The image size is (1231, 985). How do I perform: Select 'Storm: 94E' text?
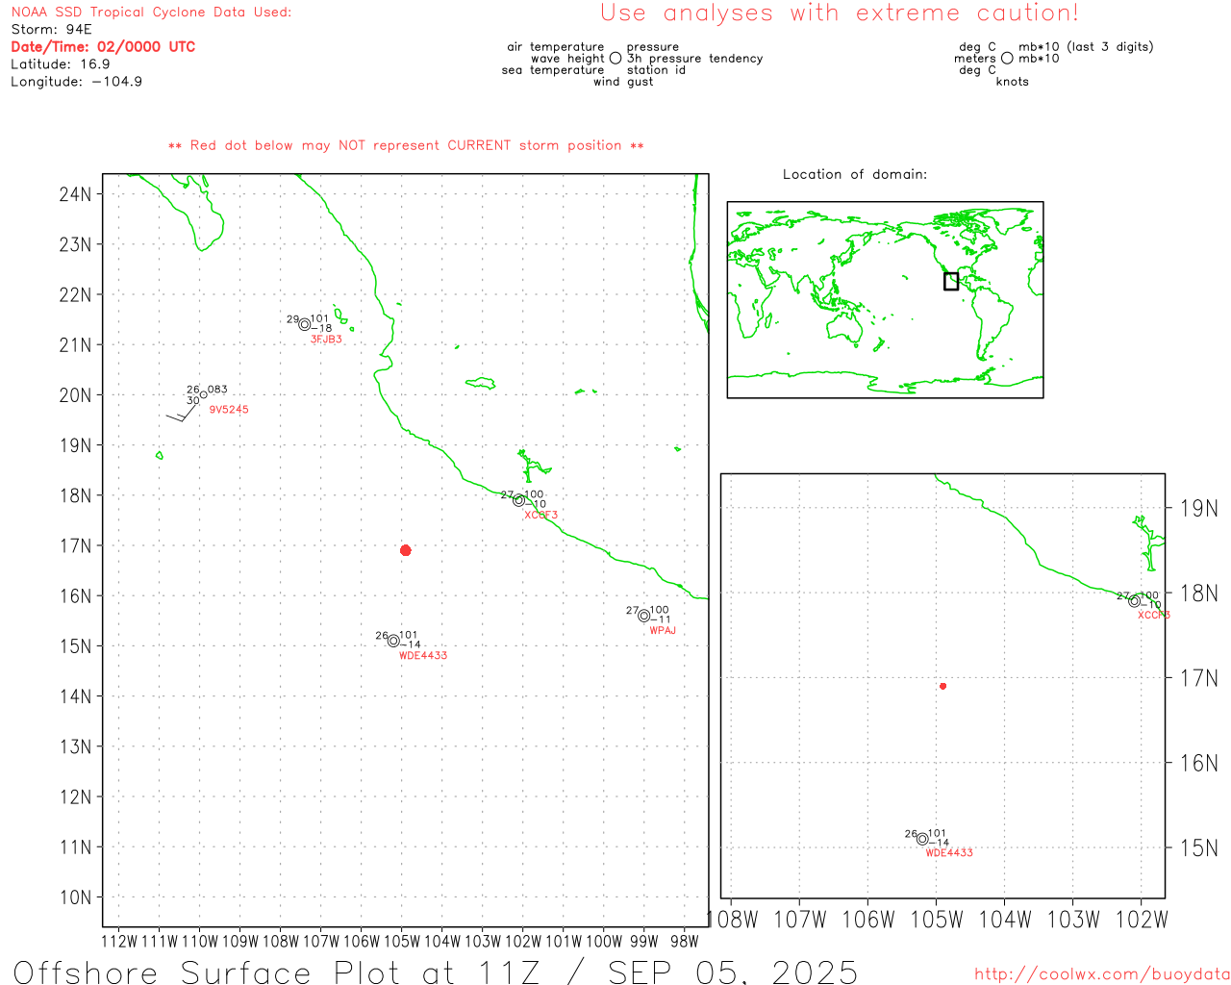coord(51,30)
